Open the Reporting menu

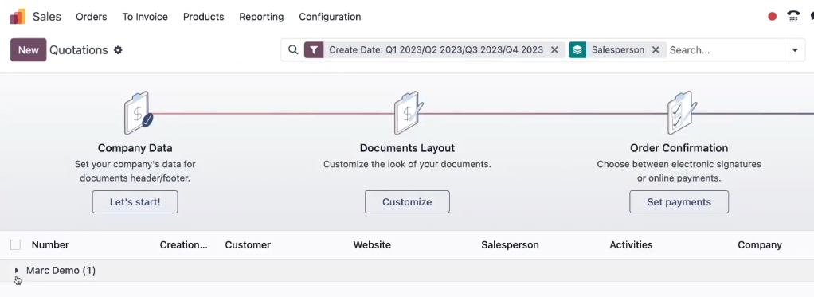261,17
